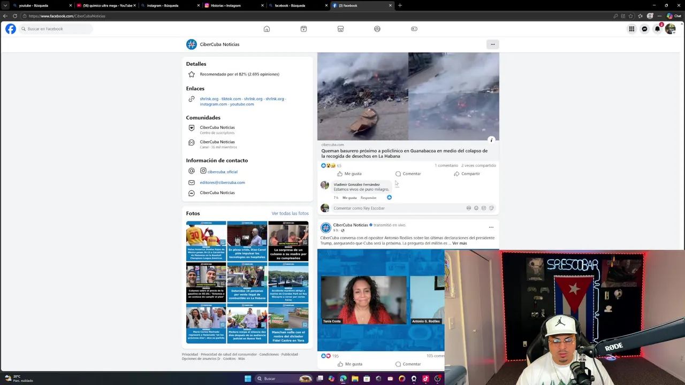View the 1 comentario count

[x=446, y=166]
